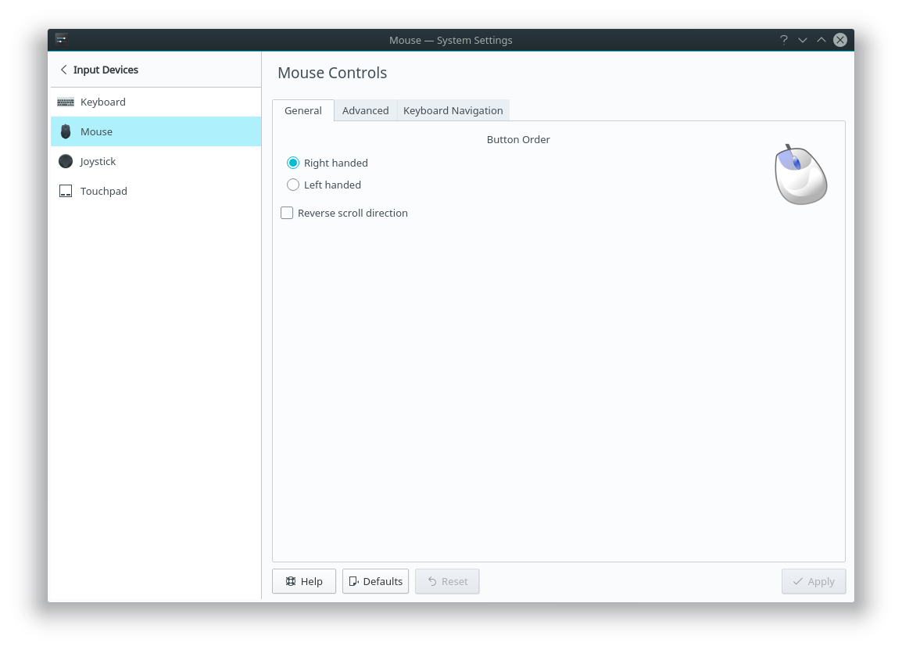Select the Touchpad icon in sidebar
902x650 pixels.
click(x=66, y=191)
